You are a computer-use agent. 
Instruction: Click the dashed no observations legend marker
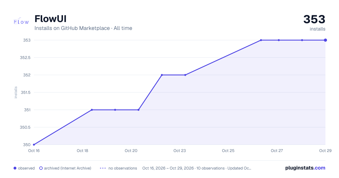103,168
